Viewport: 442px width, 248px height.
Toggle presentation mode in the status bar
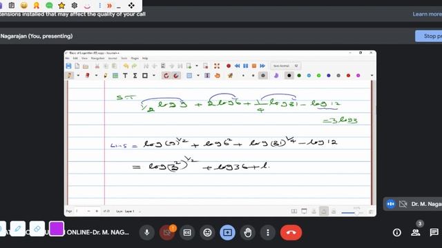(304, 211)
